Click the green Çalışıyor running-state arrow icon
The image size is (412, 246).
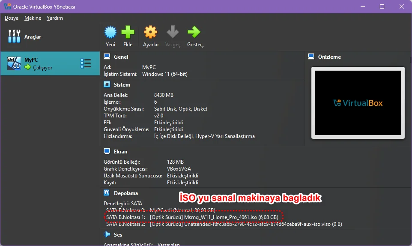27,67
